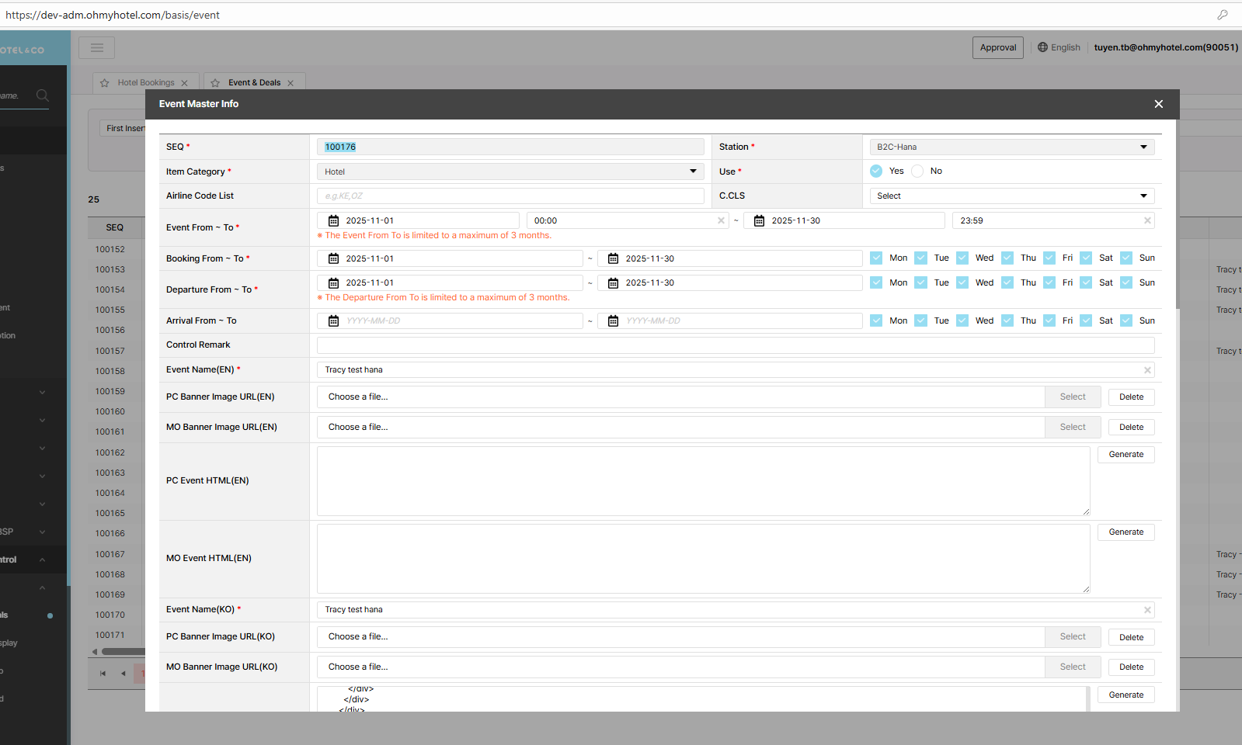Click the Control Remark input field
This screenshot has width=1242, height=745.
click(x=735, y=345)
